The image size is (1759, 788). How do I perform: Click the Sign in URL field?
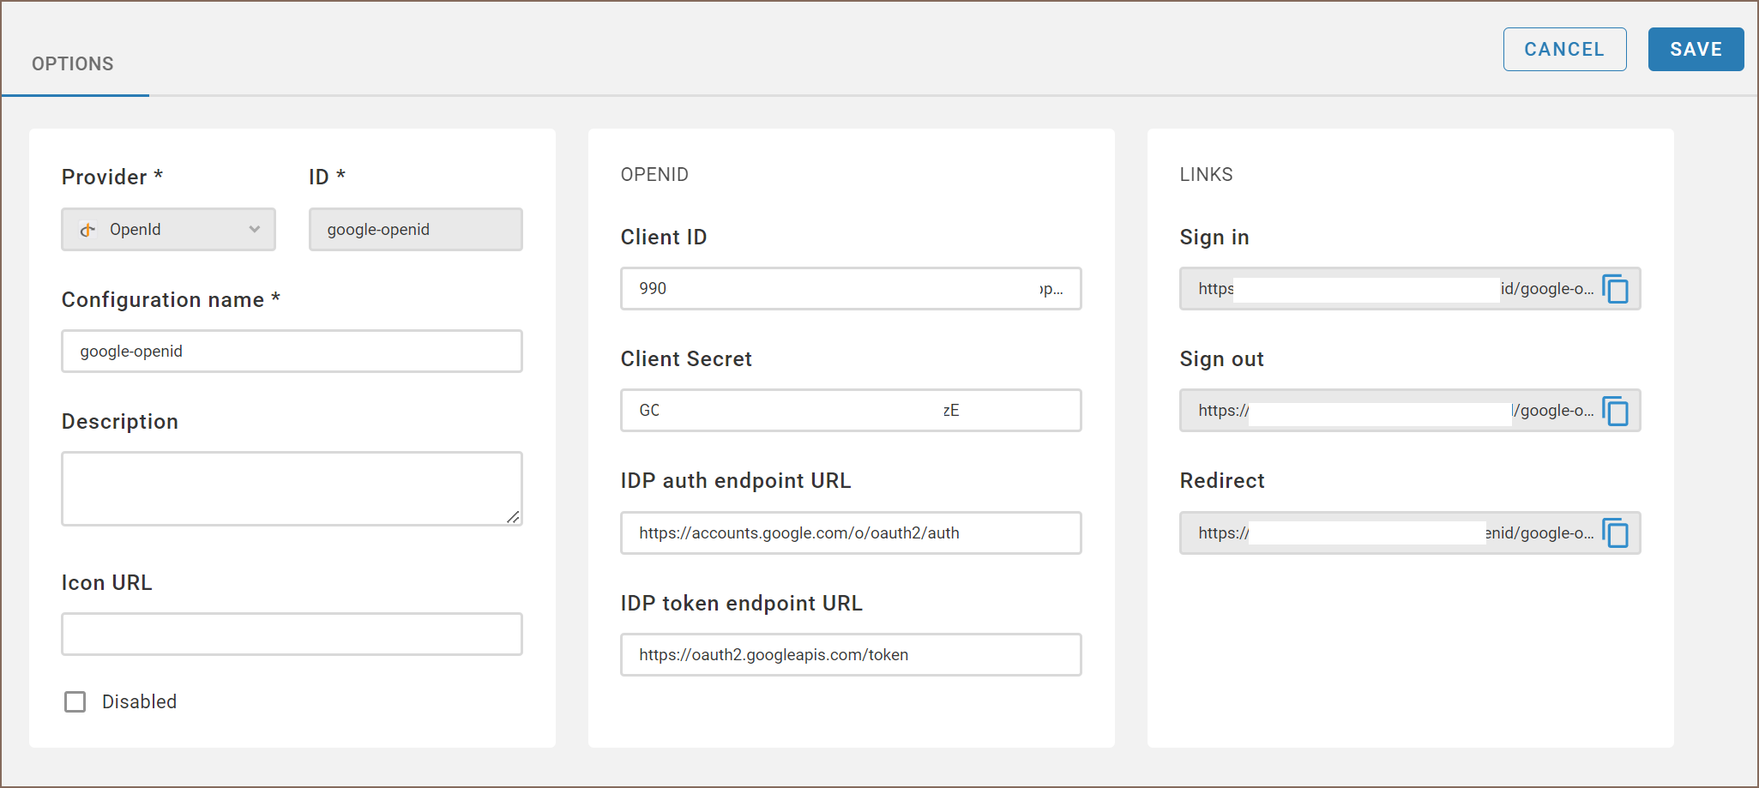coord(1389,289)
